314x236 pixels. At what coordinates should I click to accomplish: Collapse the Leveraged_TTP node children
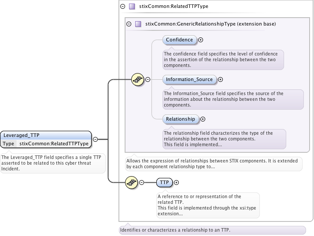(x=96, y=139)
